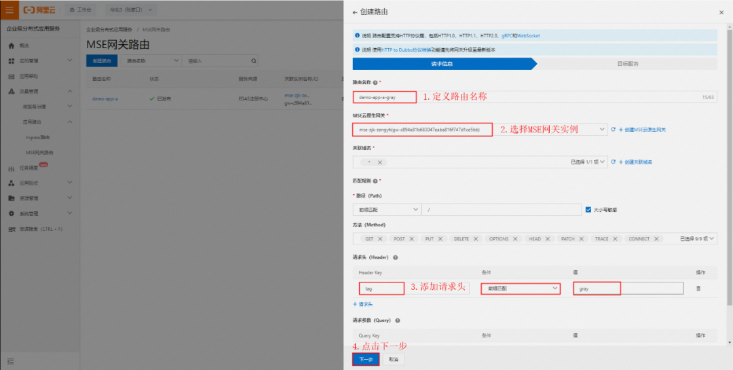Screen dimensions: 733x370
Task: Click the 阿里云 logo
Action: coord(39,10)
